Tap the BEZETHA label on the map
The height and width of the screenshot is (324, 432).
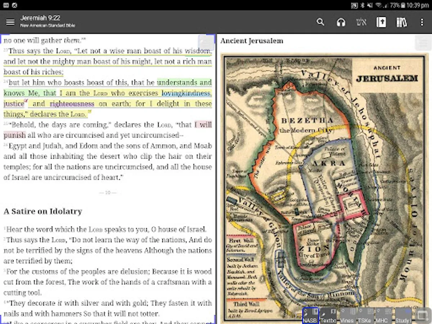(x=307, y=121)
